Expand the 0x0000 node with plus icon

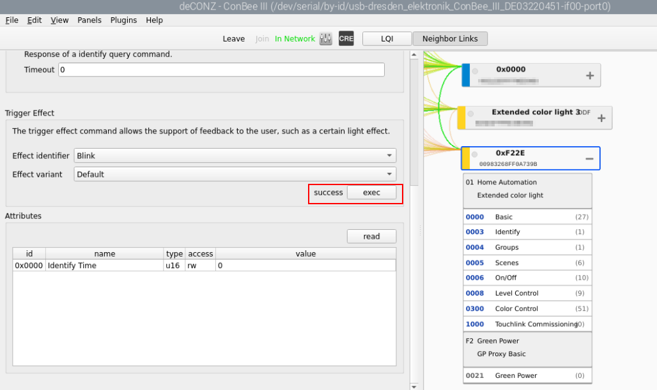[x=589, y=76]
